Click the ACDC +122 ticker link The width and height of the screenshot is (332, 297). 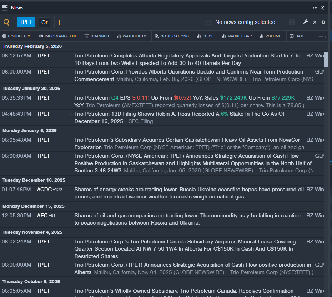49,190
